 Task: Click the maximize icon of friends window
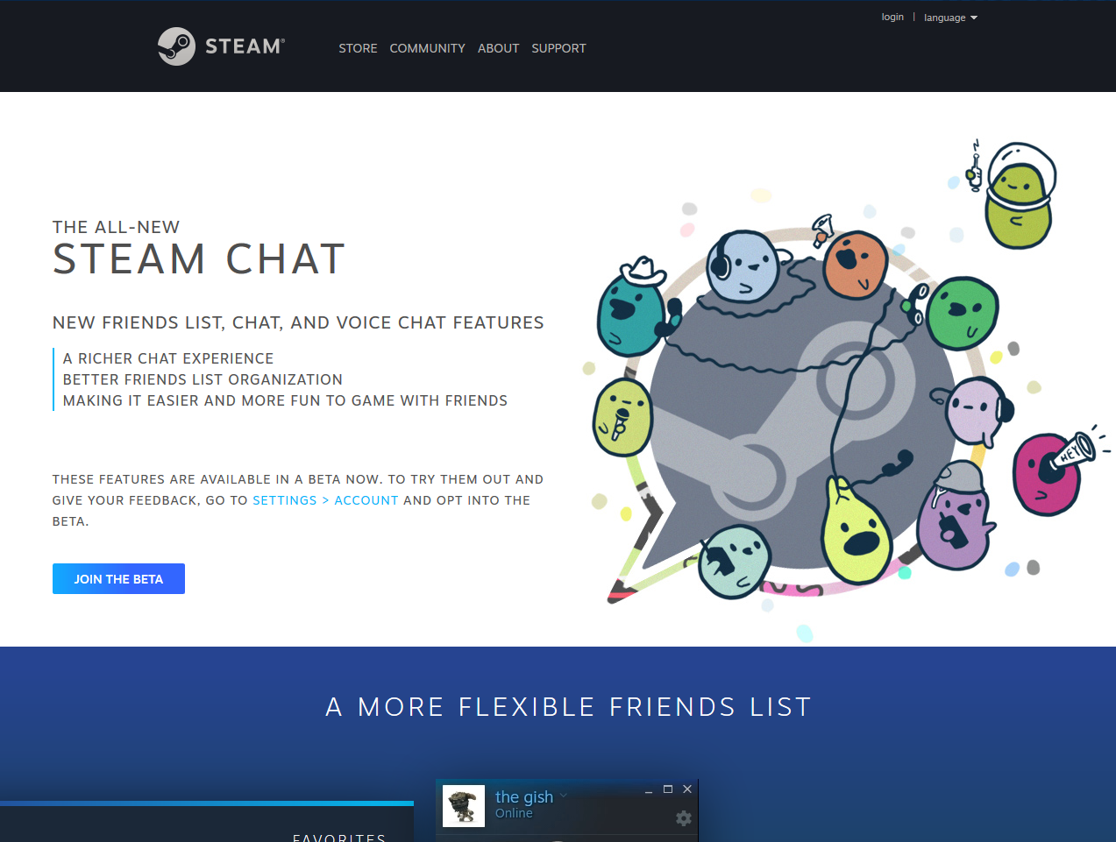(x=668, y=789)
